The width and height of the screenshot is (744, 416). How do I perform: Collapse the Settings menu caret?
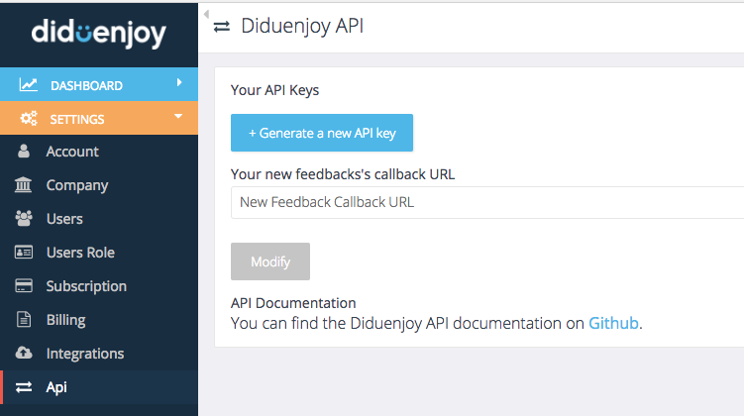click(178, 116)
